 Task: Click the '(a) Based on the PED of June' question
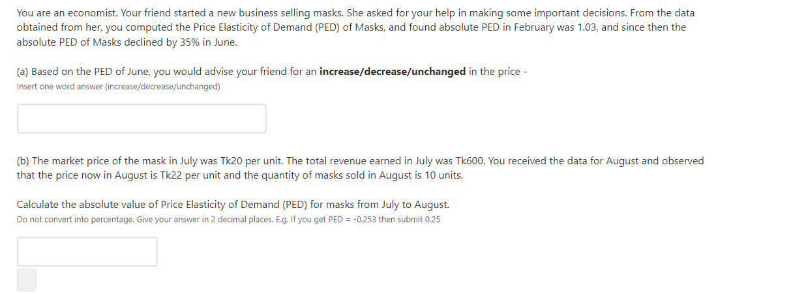(x=272, y=72)
